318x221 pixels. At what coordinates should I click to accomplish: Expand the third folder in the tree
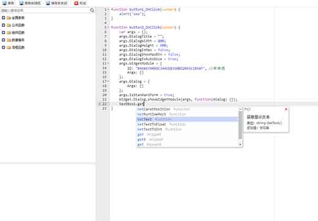point(3,32)
